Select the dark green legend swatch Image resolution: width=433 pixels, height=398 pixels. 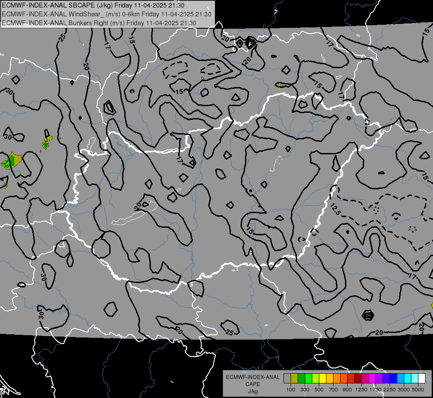(x=301, y=379)
